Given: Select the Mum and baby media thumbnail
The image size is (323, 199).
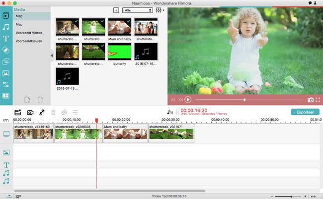Looking at the screenshot, I should click(x=120, y=27).
